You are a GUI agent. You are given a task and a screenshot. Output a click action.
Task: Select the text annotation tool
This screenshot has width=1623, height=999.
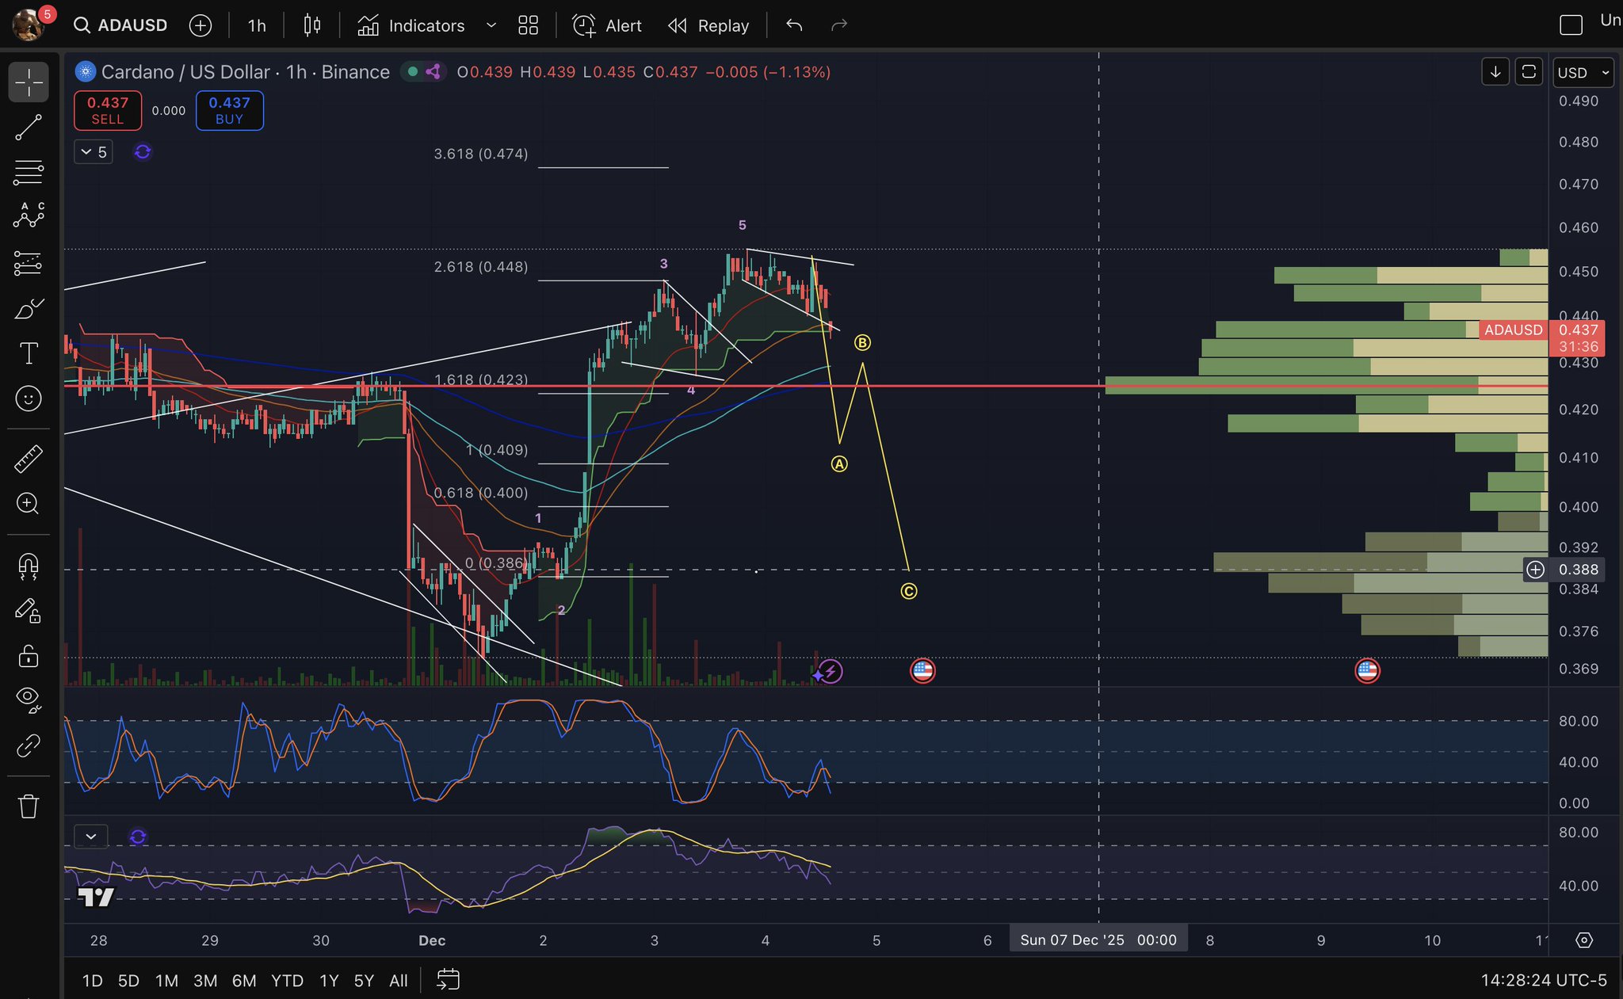(x=29, y=353)
